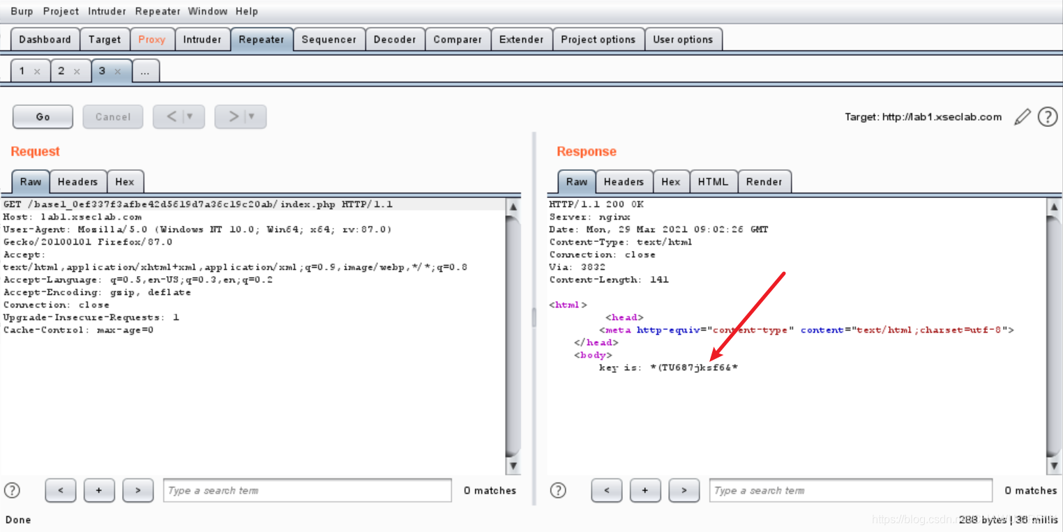Send the request with Go button

43,116
